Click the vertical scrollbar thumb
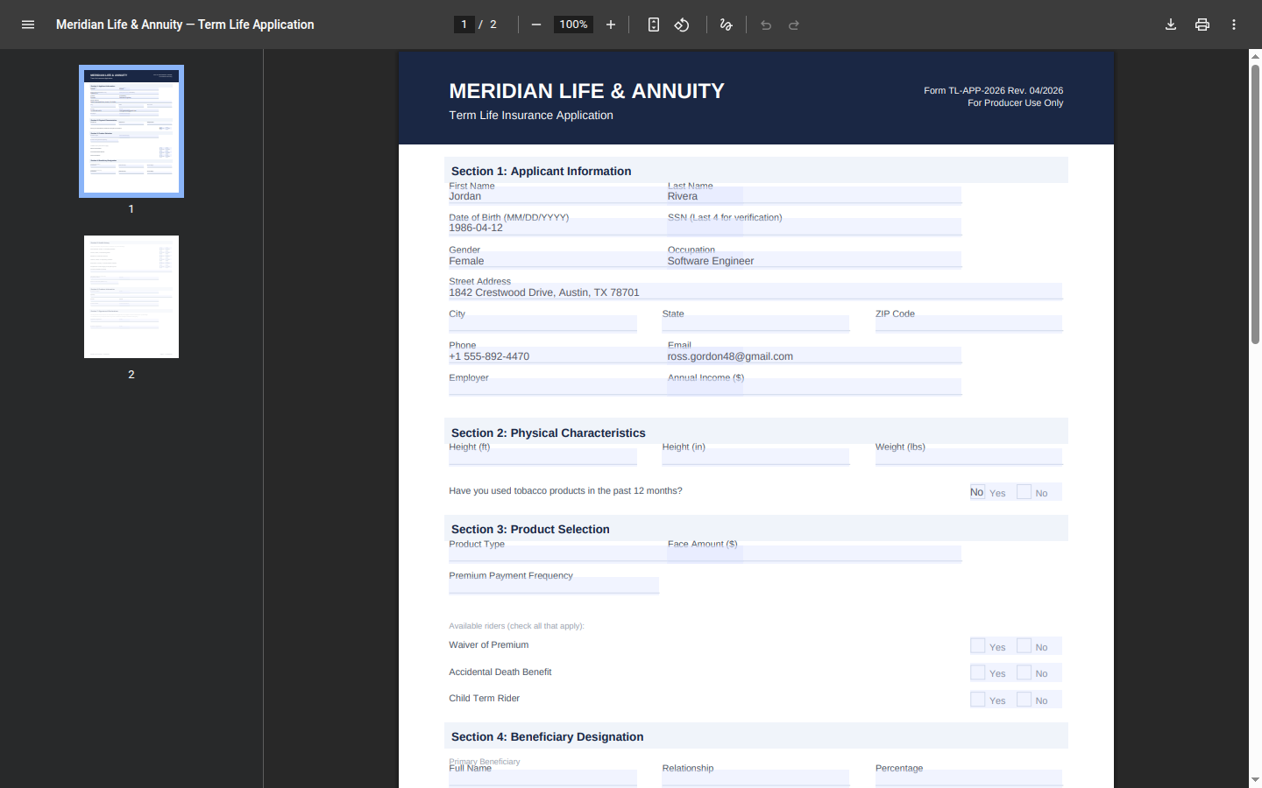1262x788 pixels. (1255, 204)
